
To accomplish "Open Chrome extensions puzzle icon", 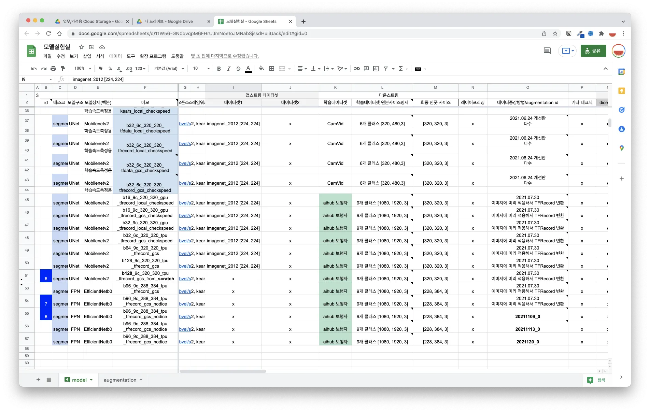I will (601, 33).
